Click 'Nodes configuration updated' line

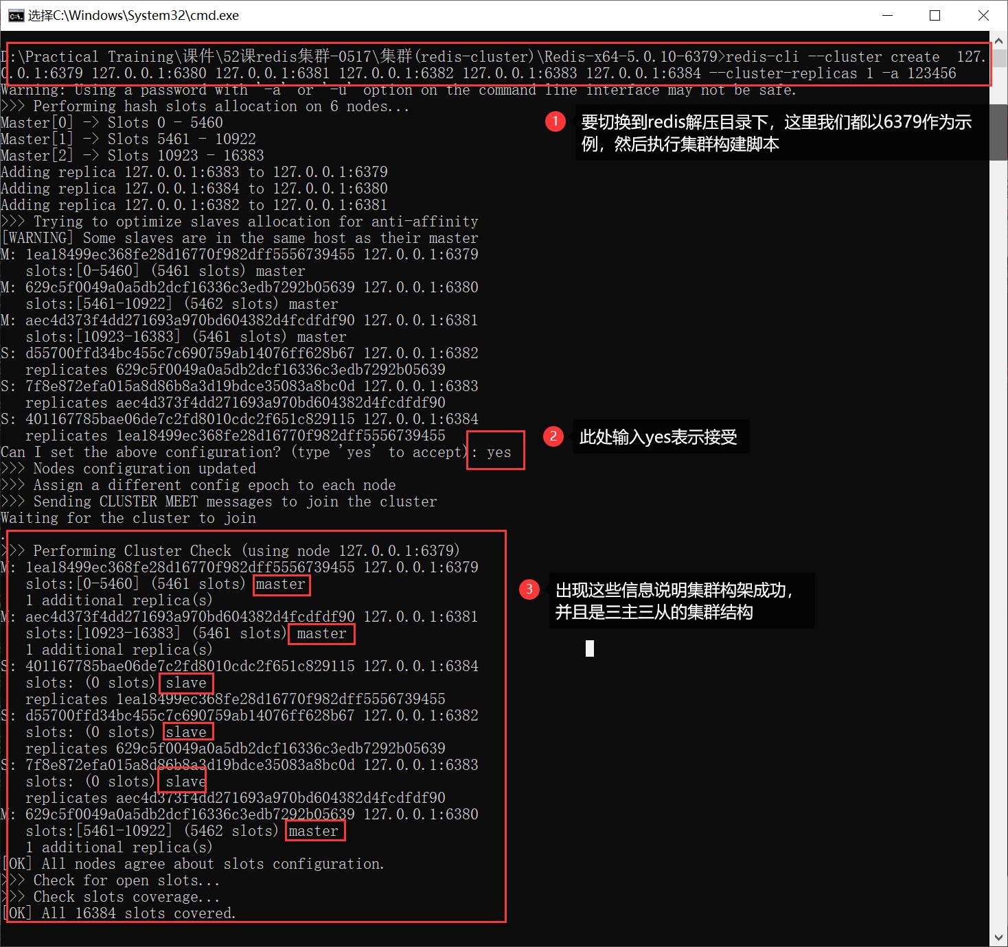(128, 469)
